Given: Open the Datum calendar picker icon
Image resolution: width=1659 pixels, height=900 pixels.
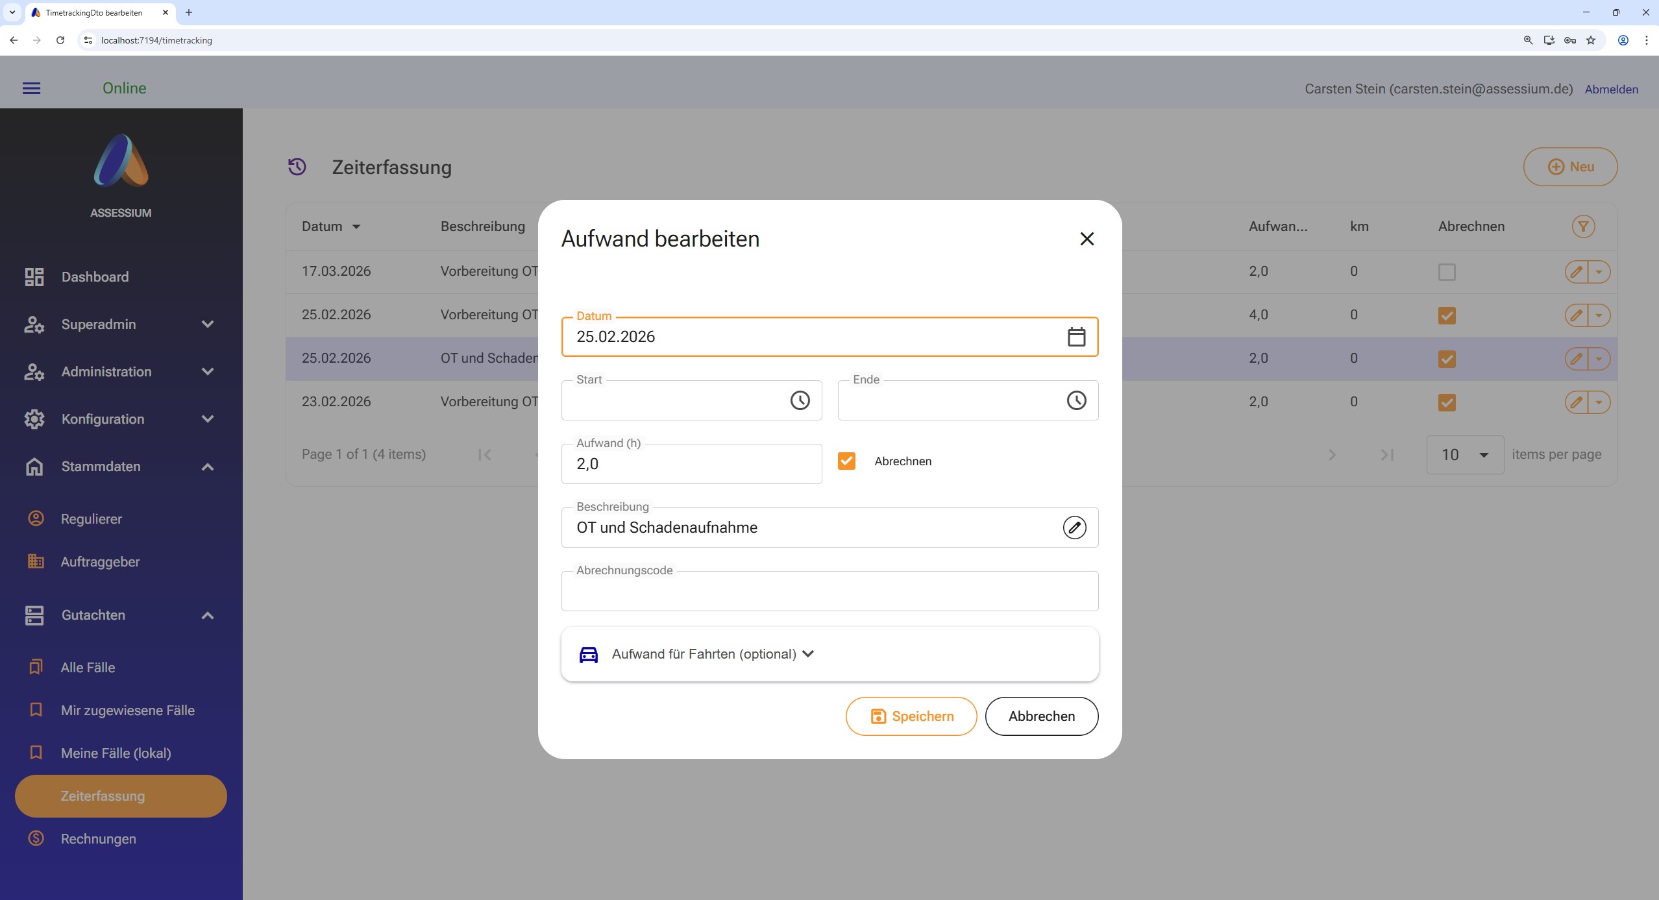Looking at the screenshot, I should (1076, 337).
